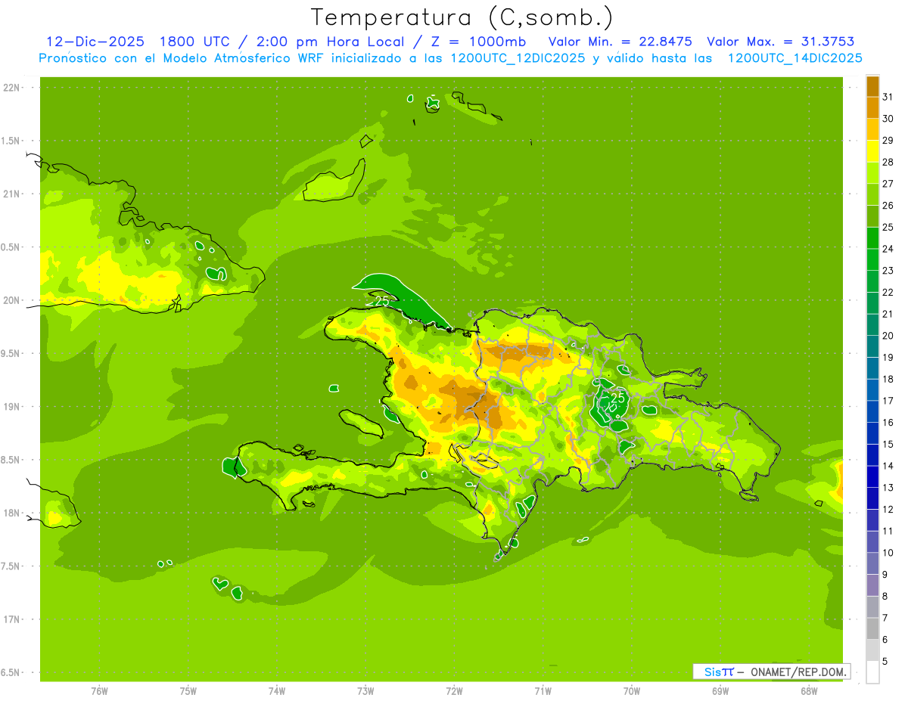Select 'Valor Min. = 22.8475' text

click(620, 42)
